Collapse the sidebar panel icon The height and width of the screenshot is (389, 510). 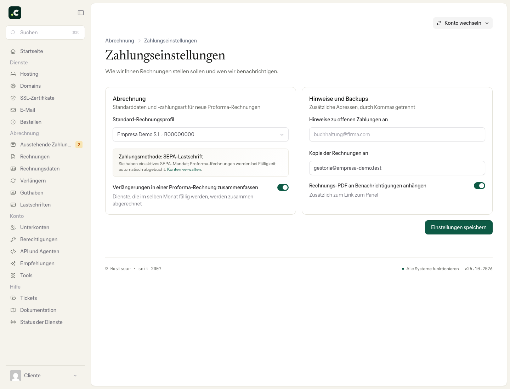click(x=81, y=13)
